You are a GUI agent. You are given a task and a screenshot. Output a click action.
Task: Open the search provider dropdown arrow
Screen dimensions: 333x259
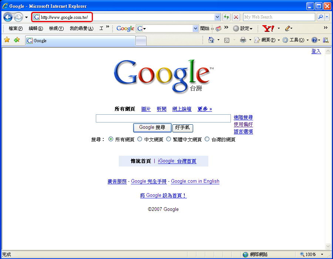pos(327,17)
